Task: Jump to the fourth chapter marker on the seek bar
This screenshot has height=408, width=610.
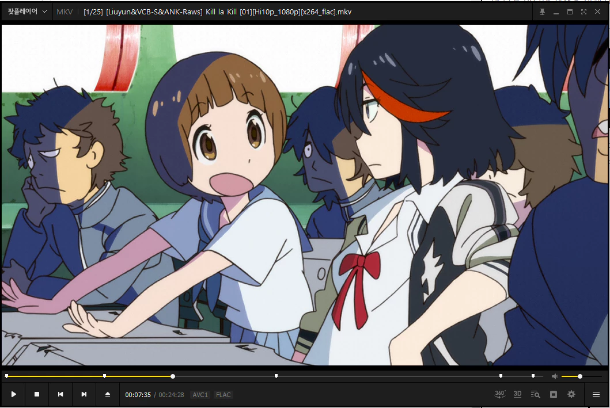Action: 501,376
